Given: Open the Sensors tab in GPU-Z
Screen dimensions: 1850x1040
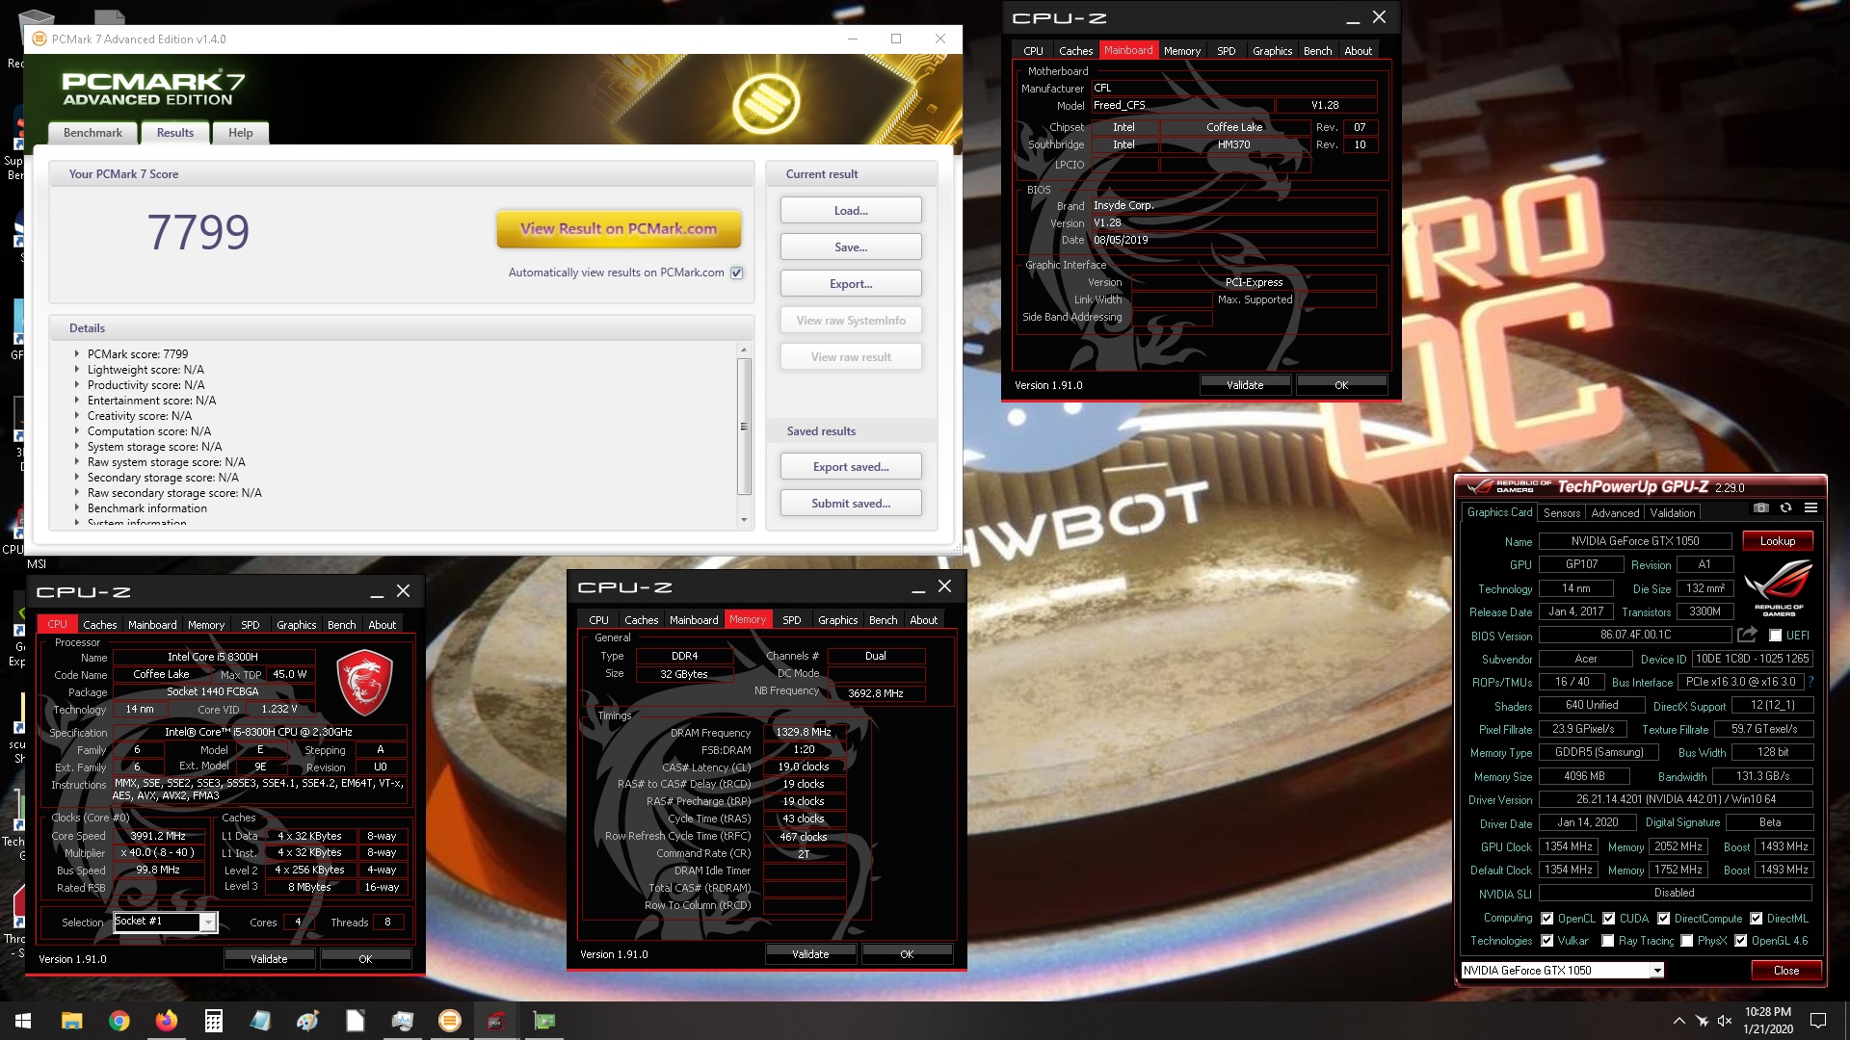Looking at the screenshot, I should click(x=1561, y=513).
